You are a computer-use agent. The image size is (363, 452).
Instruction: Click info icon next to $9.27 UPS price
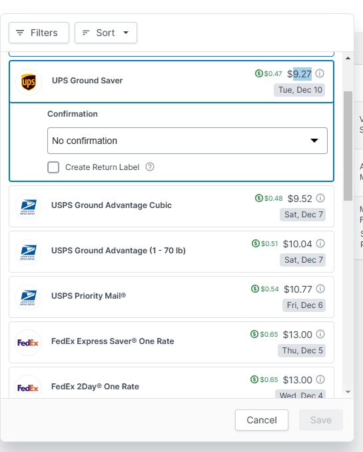pos(320,73)
